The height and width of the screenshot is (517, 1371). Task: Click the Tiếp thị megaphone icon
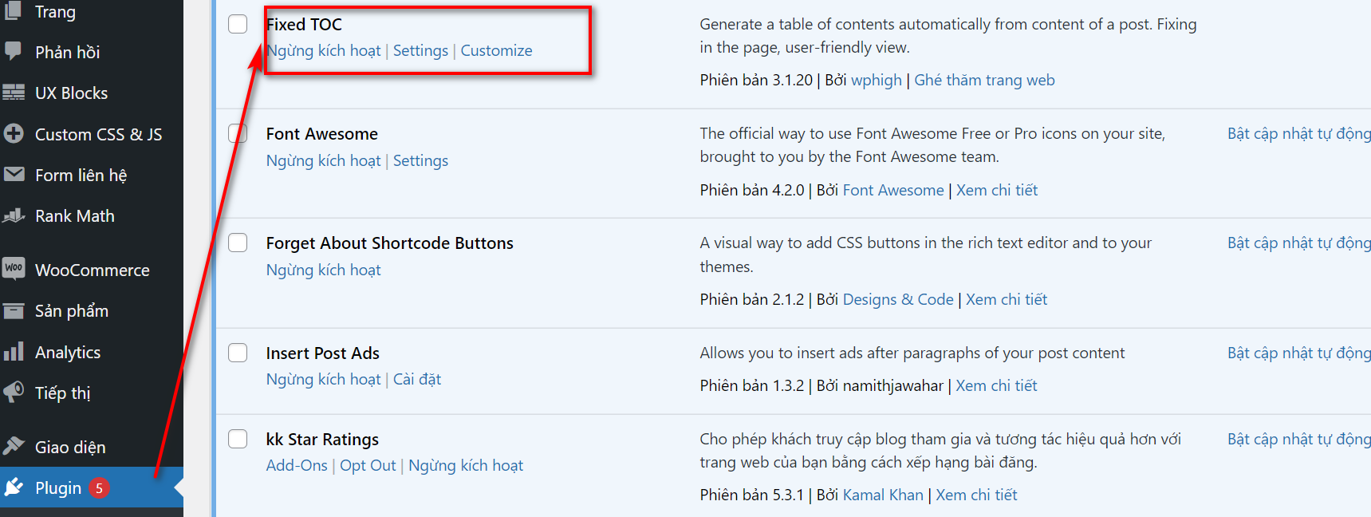pyautogui.click(x=14, y=392)
